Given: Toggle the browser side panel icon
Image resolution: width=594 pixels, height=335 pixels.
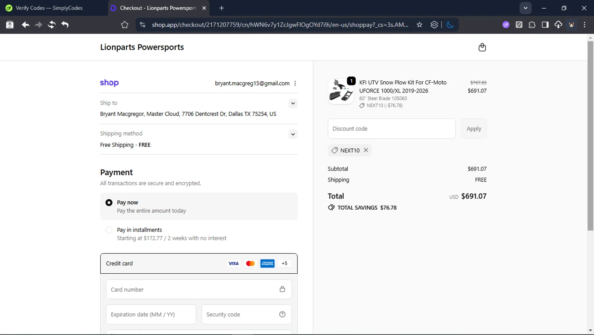Looking at the screenshot, I should (545, 25).
